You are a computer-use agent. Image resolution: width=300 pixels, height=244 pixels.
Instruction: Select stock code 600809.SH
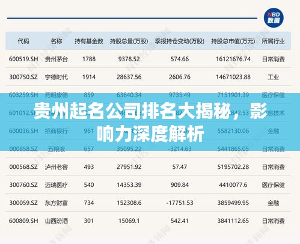click(23, 221)
